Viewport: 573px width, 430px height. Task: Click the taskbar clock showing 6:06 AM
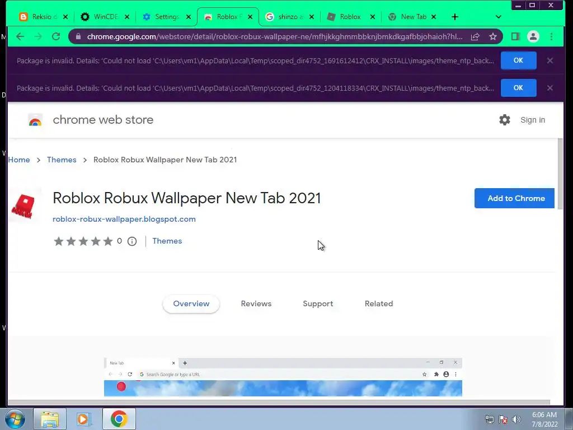[x=544, y=419]
